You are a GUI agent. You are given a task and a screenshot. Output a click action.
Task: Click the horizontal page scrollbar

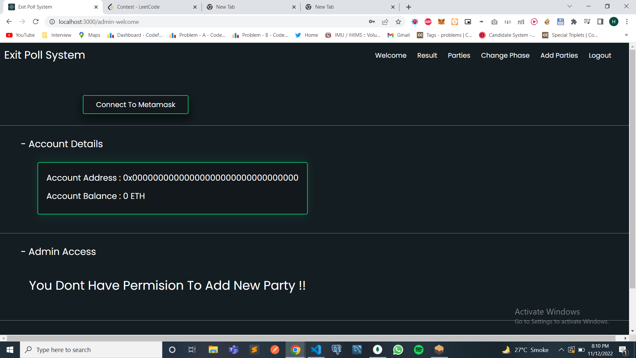tap(311, 338)
